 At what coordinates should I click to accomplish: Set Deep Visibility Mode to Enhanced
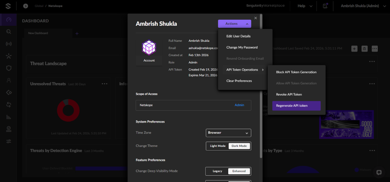click(x=239, y=171)
